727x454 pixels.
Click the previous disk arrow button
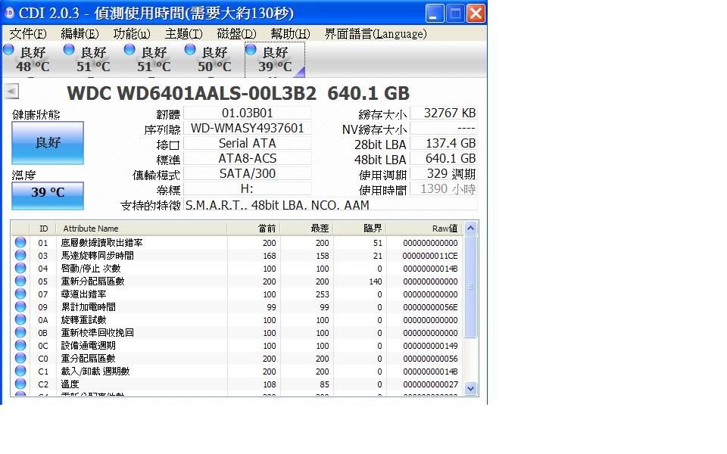11,91
